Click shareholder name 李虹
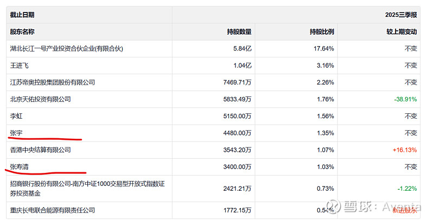This screenshot has width=434, height=220. tap(16, 116)
